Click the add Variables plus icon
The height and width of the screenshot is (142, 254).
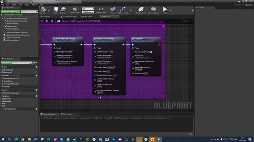click(x=37, y=96)
